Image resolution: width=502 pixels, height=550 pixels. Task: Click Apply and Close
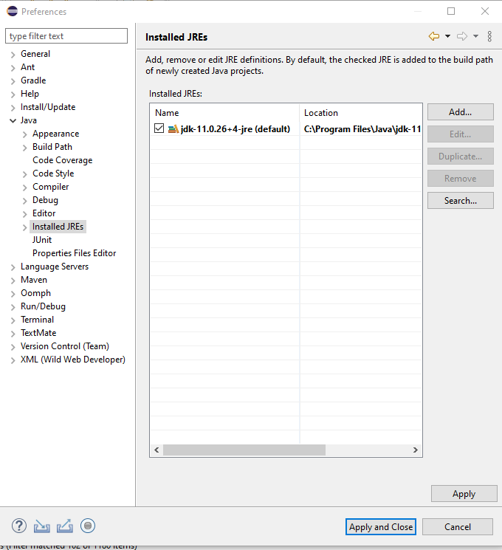pyautogui.click(x=381, y=527)
